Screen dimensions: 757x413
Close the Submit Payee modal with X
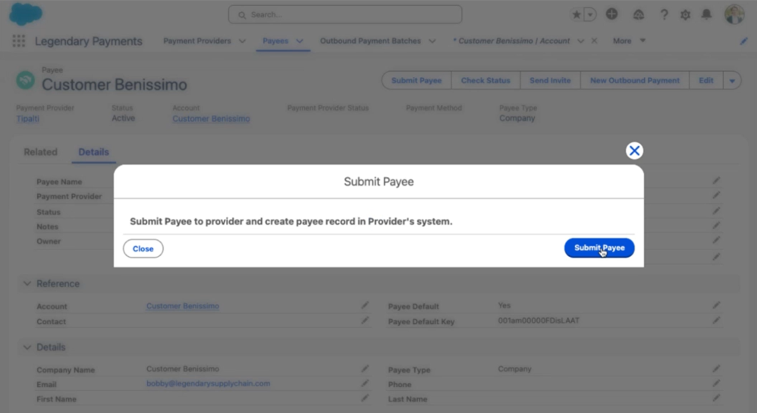pos(634,151)
